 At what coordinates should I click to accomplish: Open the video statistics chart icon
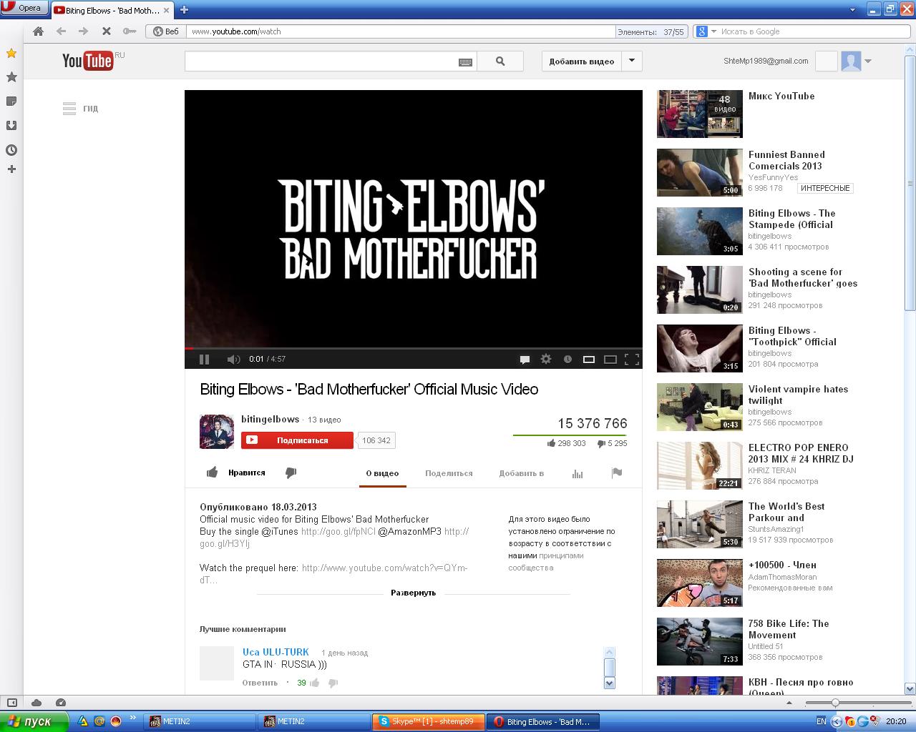point(578,473)
